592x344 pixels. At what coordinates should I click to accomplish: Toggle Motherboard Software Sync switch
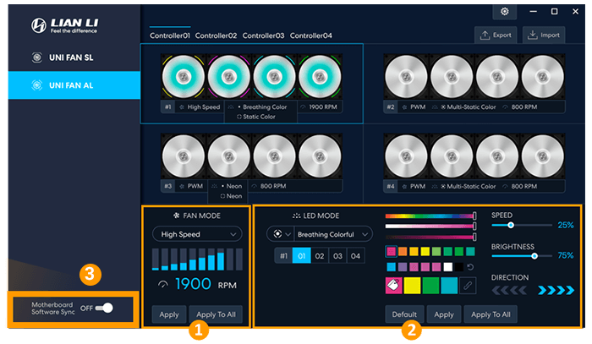pyautogui.click(x=103, y=308)
